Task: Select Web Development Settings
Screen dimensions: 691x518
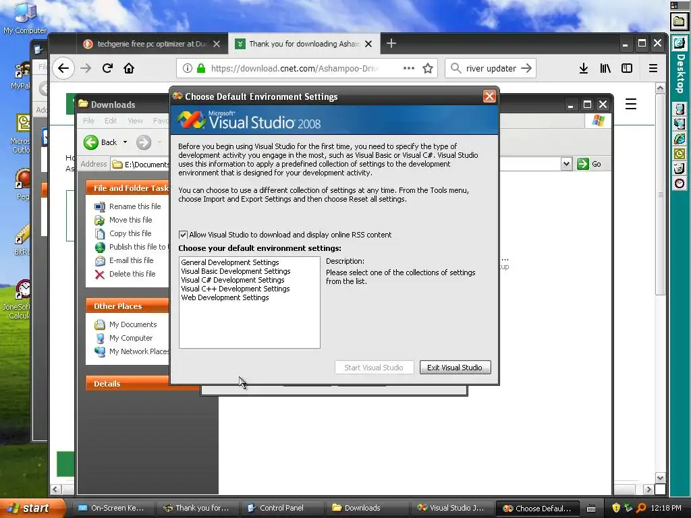Action: [225, 297]
